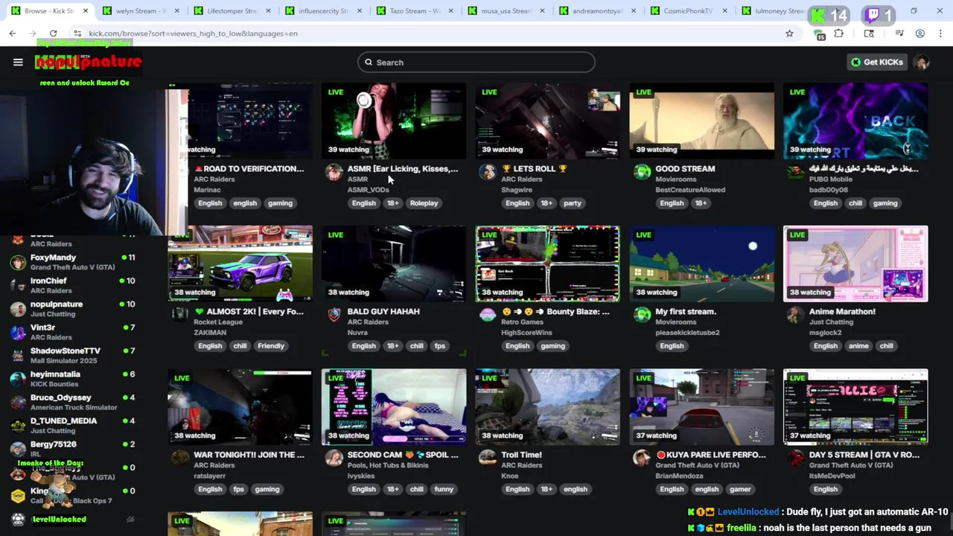Open FoxyMandy in the sidebar

pos(73,262)
